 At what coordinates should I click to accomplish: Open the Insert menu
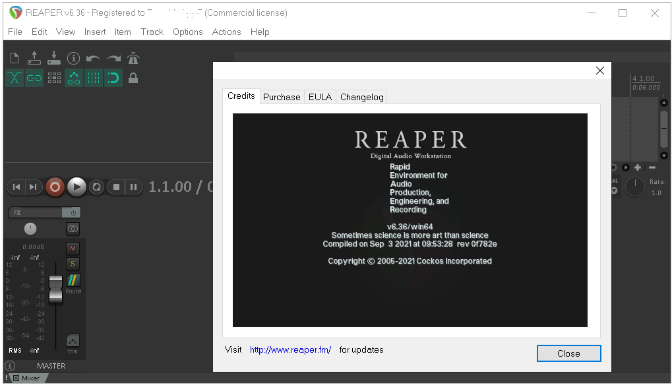click(x=95, y=32)
